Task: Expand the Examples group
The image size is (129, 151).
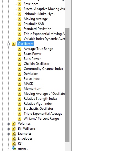Action: (9, 134)
